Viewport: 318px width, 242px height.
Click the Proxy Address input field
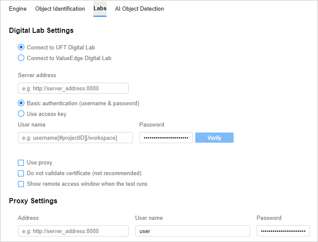73,231
